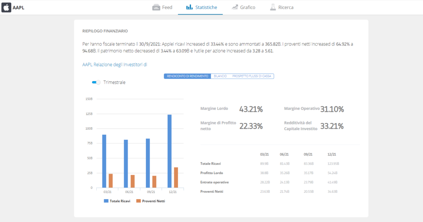
Task: Click the 12/21 column header in the table
Action: tap(332, 155)
